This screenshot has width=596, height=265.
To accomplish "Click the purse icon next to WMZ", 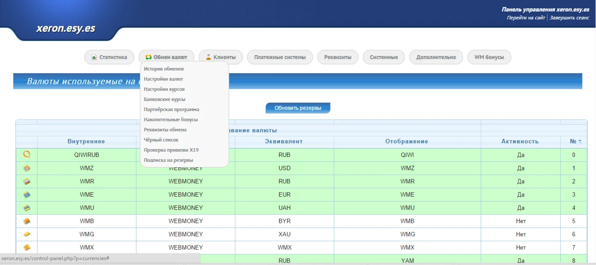I will [26, 168].
